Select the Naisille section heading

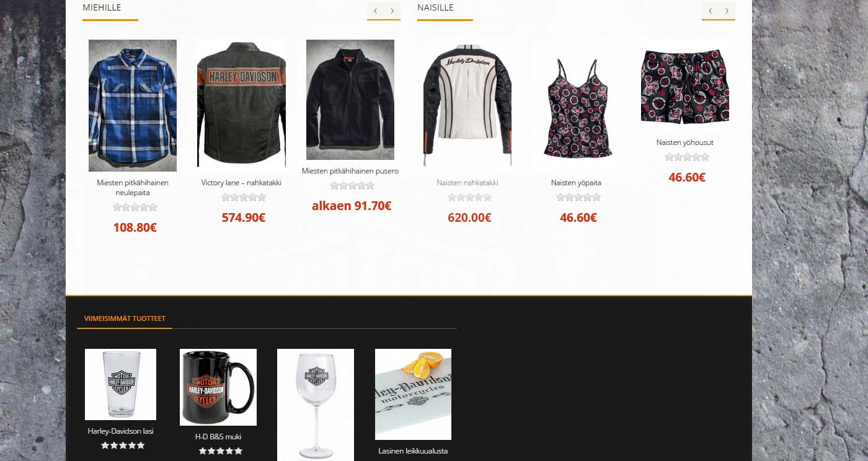tap(435, 7)
